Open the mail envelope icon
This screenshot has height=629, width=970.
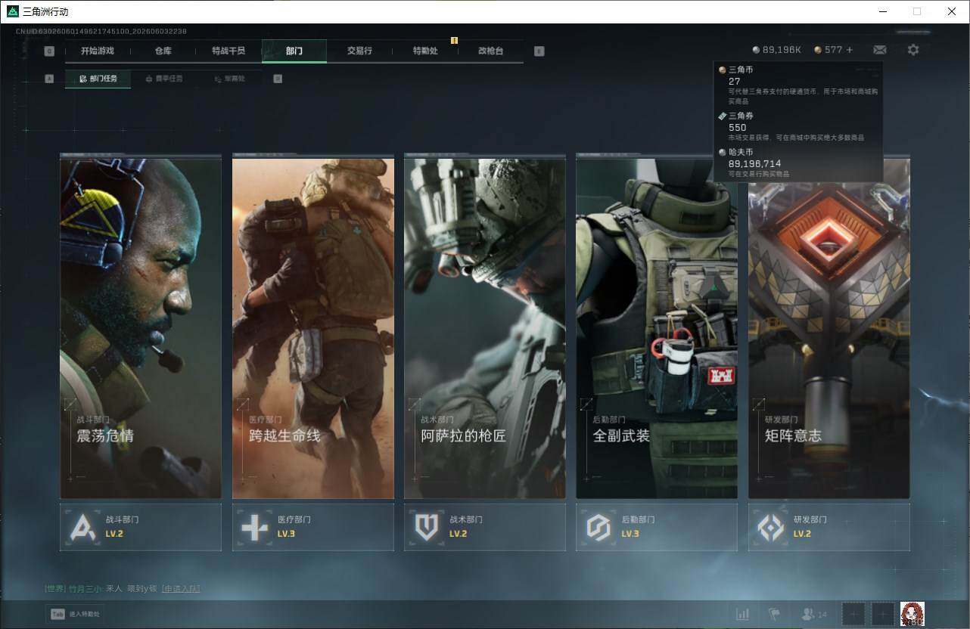[x=880, y=50]
